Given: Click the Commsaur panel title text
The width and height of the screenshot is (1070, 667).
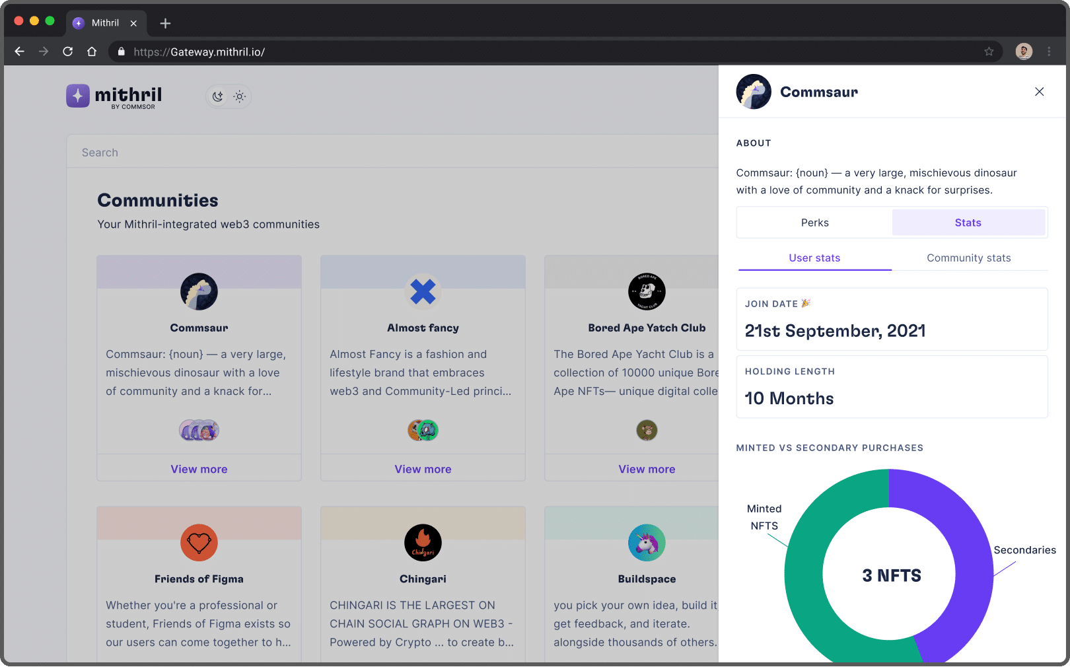Looking at the screenshot, I should pos(819,92).
